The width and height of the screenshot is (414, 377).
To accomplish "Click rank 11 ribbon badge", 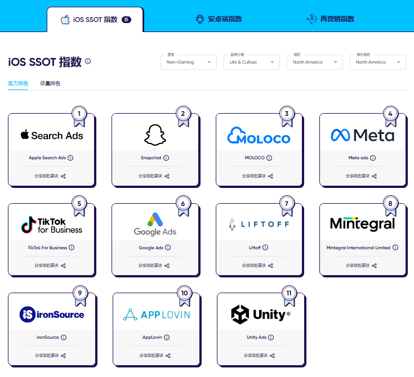I will pos(289,296).
